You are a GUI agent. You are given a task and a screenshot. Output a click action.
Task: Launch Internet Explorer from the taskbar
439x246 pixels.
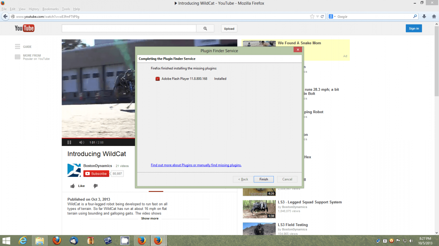[23, 240]
